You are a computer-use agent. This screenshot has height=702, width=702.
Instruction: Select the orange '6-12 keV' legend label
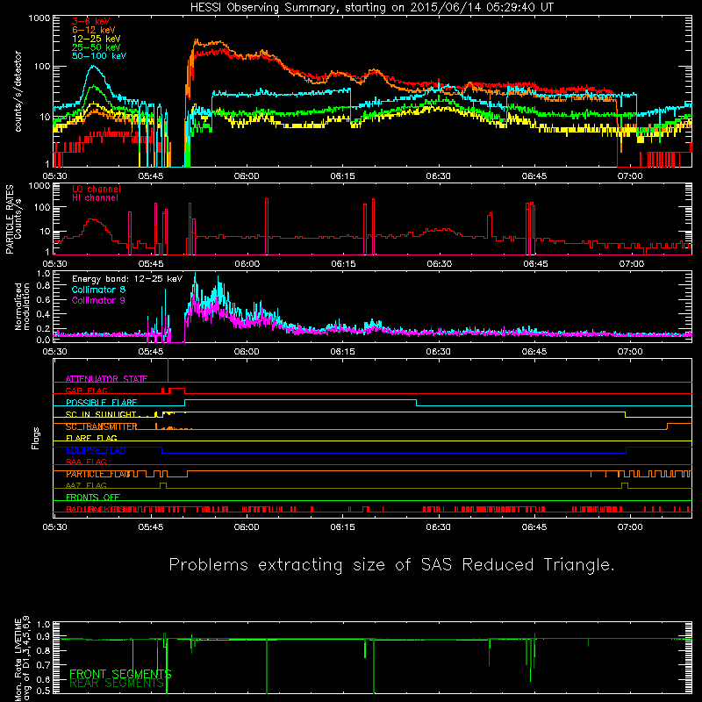[93, 30]
